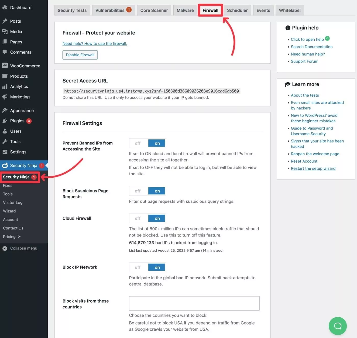Open the Need human help link
Viewport: 357px width, 338px height.
click(x=308, y=54)
